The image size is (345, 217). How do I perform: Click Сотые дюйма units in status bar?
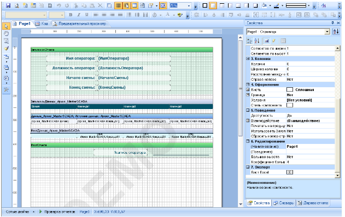click(17, 212)
